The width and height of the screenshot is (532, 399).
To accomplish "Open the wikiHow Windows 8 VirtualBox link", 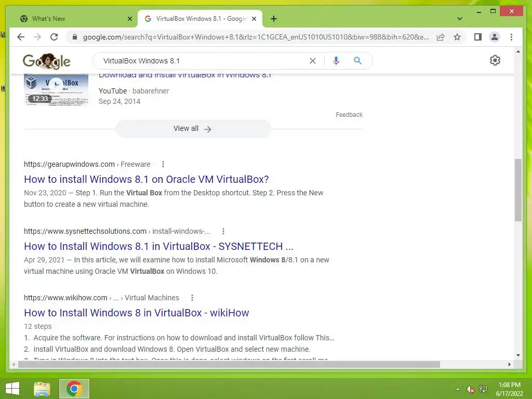I will [137, 312].
